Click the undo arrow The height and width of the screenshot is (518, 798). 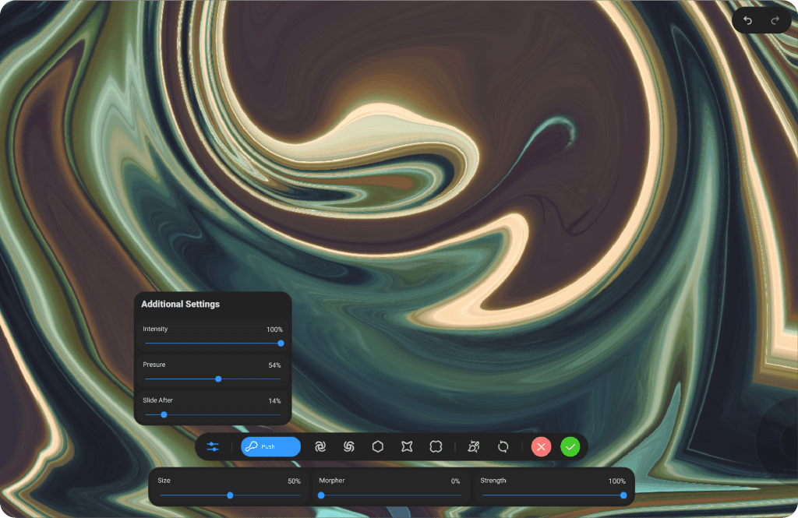[747, 20]
